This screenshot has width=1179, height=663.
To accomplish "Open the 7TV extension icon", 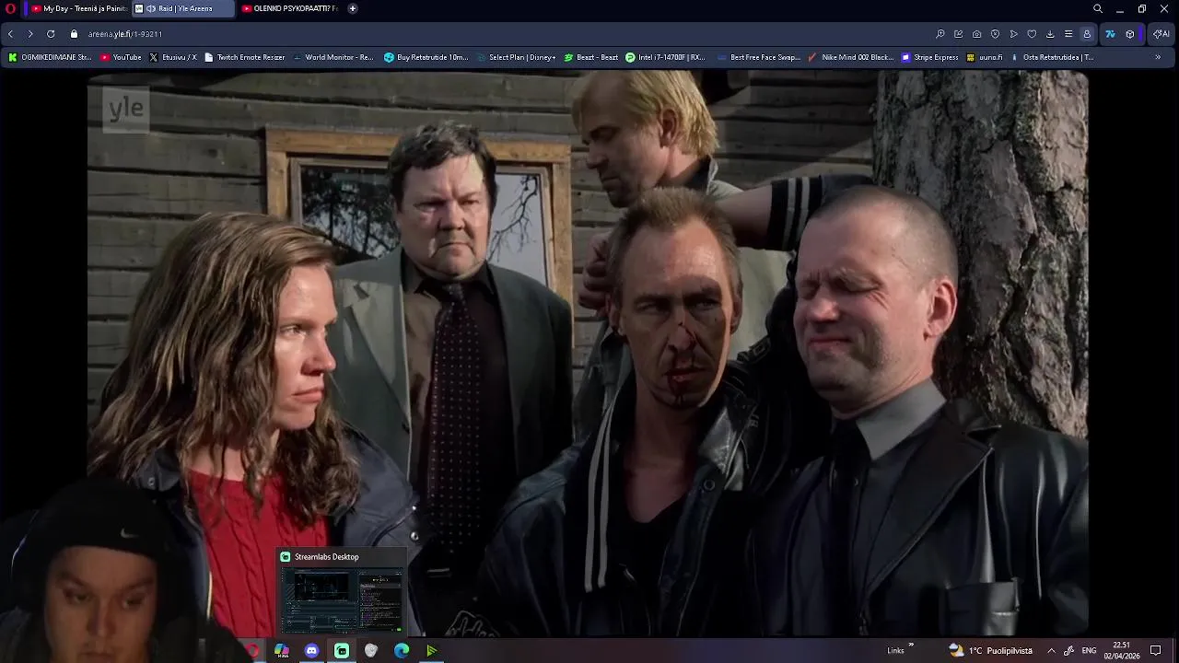I will (1110, 34).
